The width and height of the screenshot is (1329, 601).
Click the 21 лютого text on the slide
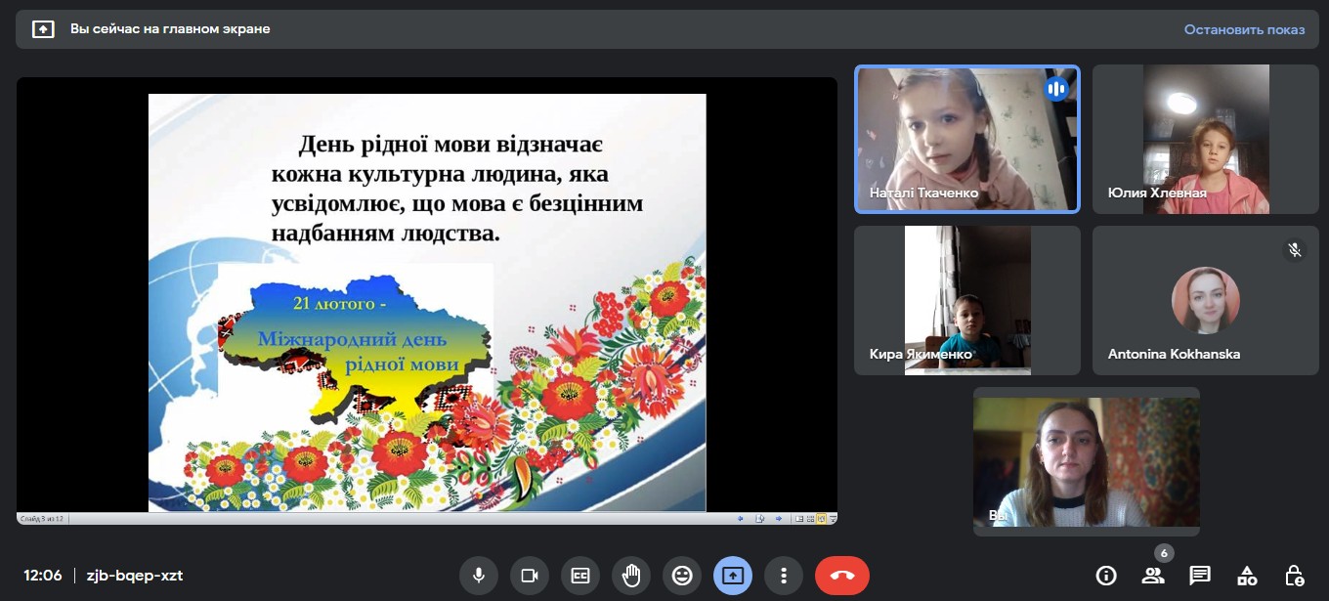tap(341, 304)
